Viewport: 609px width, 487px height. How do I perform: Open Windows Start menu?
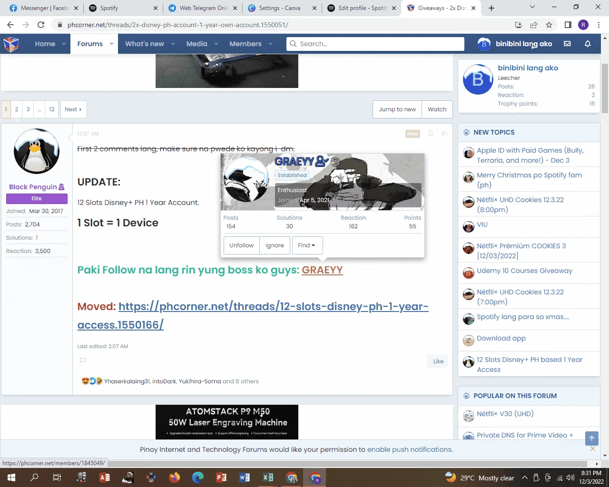11,477
